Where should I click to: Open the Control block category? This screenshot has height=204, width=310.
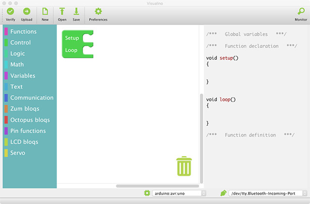click(30, 43)
